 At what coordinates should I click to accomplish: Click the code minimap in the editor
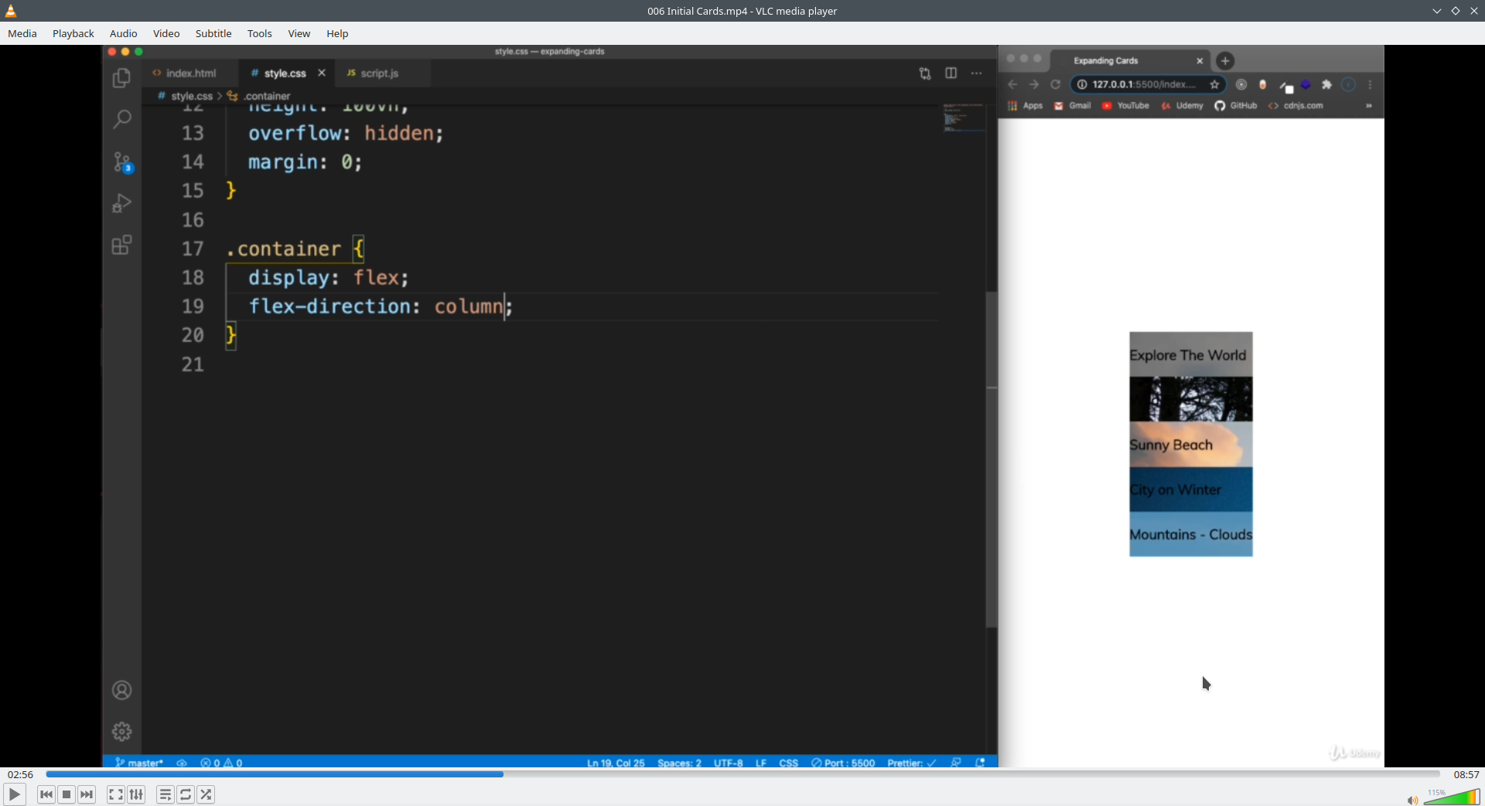point(964,118)
